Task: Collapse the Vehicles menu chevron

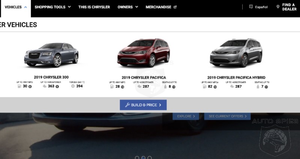Action: (25, 7)
